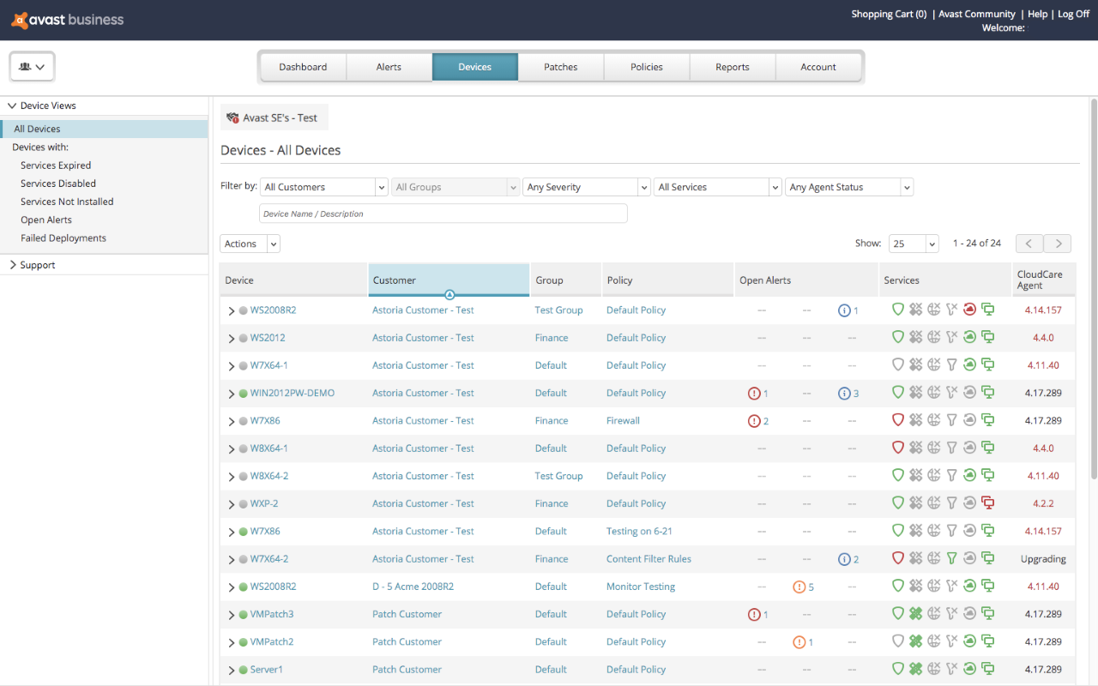Image resolution: width=1098 pixels, height=686 pixels.
Task: Click the Help link in header
Action: coord(1037,14)
